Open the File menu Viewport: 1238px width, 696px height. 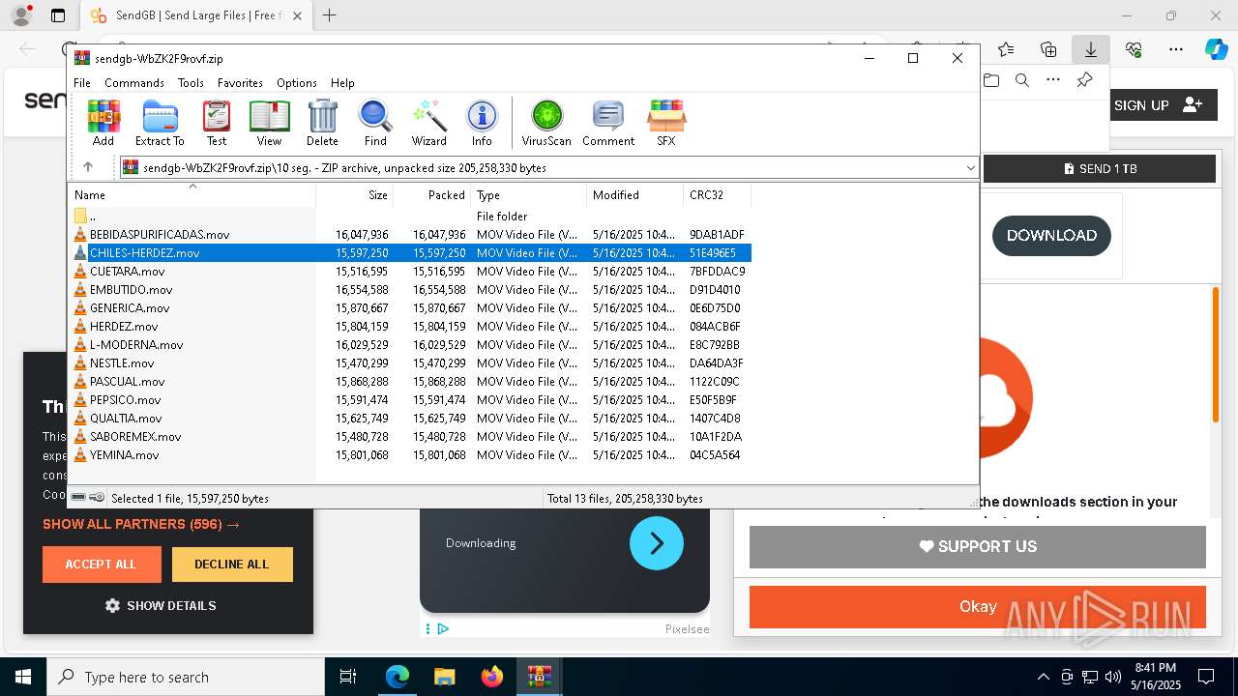pyautogui.click(x=82, y=83)
